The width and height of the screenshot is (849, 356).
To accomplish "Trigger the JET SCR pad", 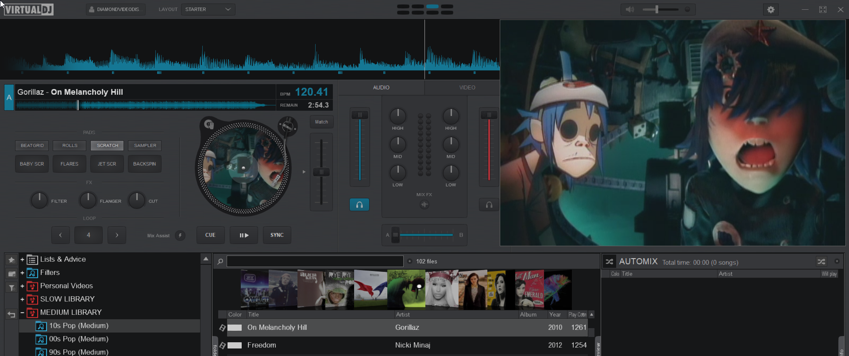I will pos(107,164).
